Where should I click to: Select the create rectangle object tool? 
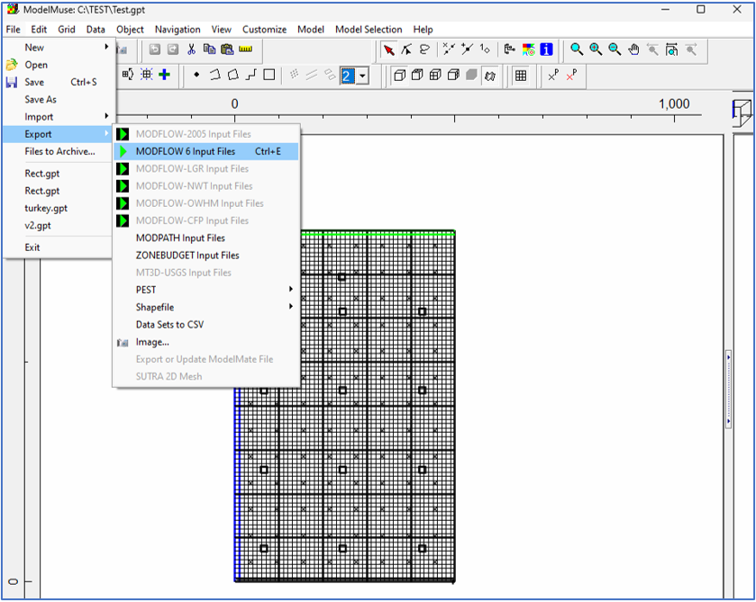(x=269, y=75)
